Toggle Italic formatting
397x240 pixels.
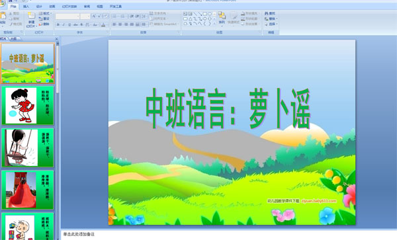64,24
